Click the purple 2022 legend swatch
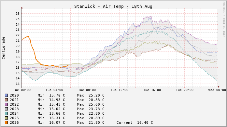Screen dimensions: 227x127 point(7,104)
